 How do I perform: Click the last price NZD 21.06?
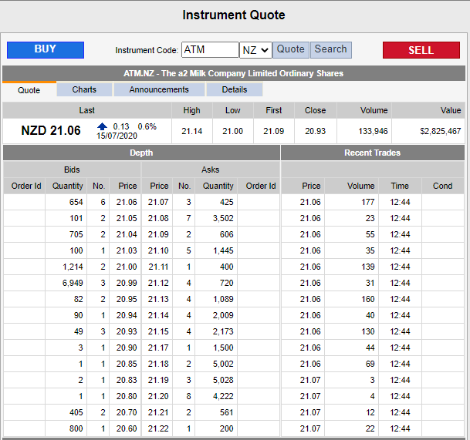coord(51,130)
